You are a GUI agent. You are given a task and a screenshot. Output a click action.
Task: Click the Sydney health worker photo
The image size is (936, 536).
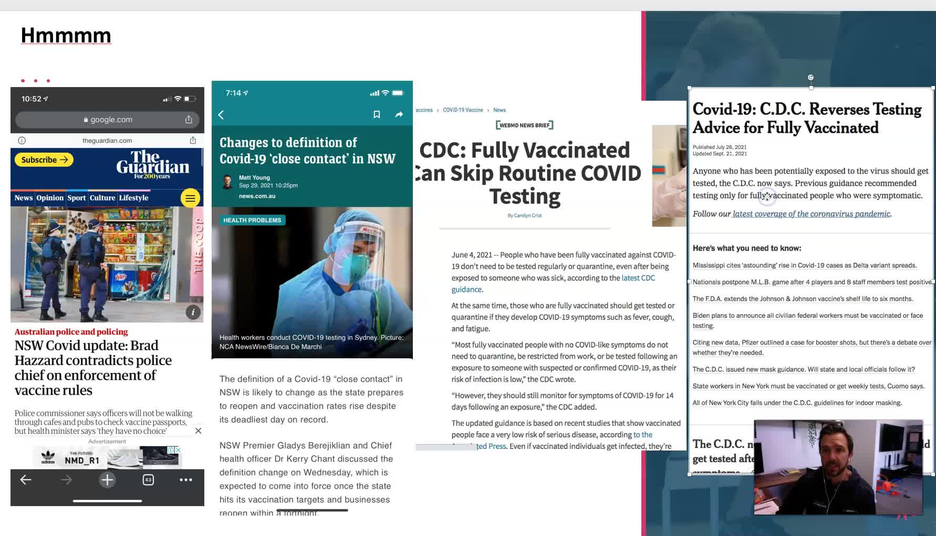coord(312,283)
